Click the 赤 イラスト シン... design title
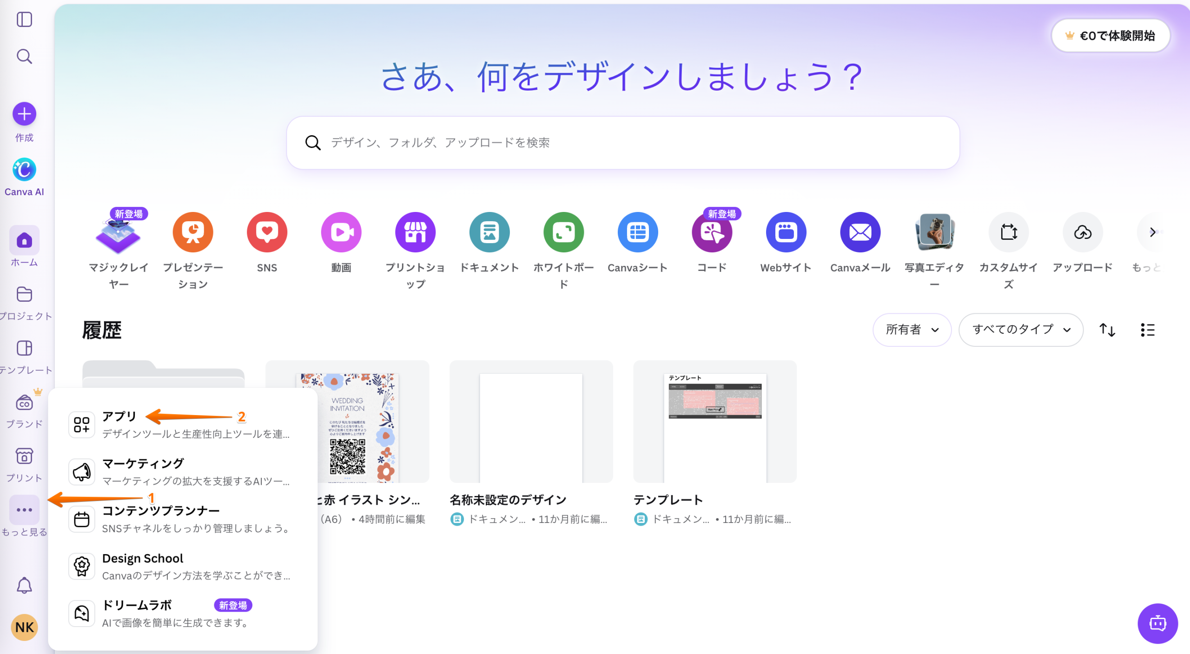The width and height of the screenshot is (1190, 654). click(x=369, y=500)
